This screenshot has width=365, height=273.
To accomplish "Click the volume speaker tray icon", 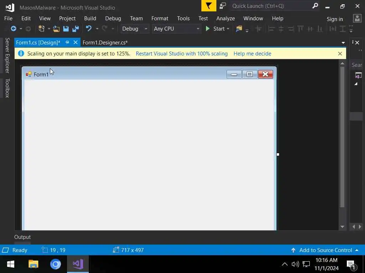I will [x=295, y=264].
